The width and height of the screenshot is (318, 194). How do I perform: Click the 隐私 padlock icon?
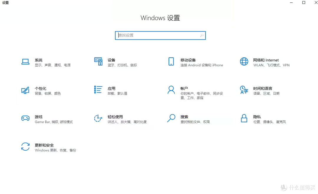(x=244, y=118)
